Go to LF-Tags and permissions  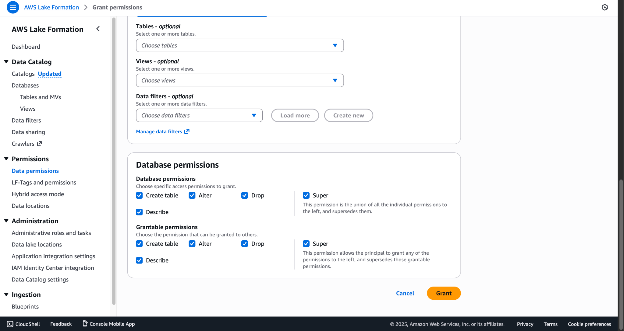click(x=44, y=183)
